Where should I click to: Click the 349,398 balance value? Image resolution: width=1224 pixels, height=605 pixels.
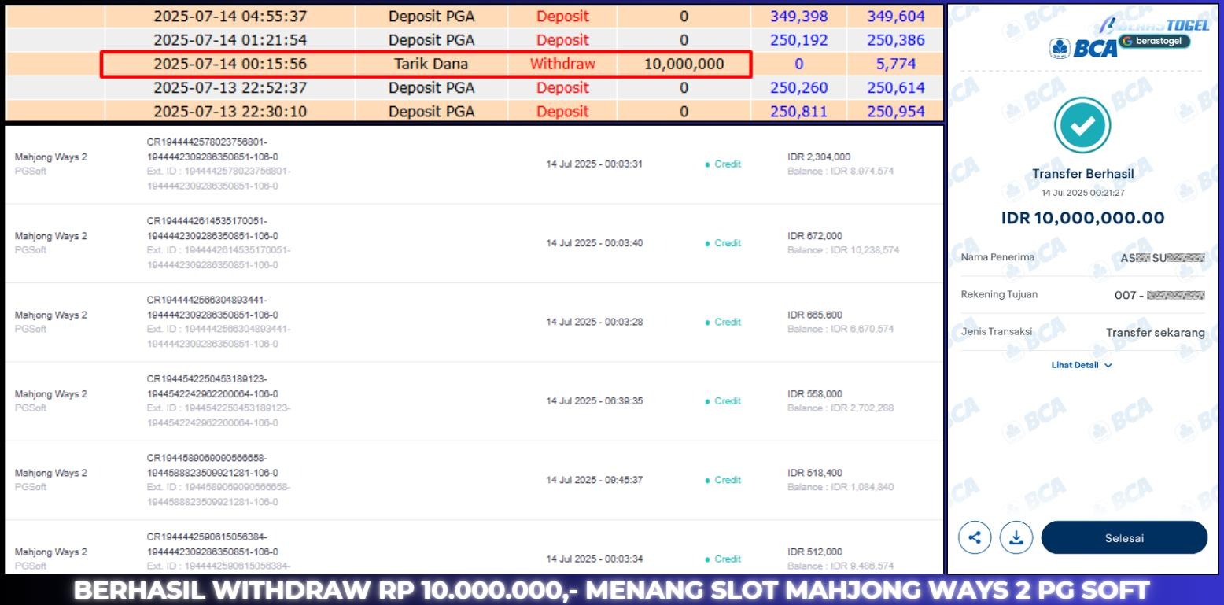coord(798,17)
